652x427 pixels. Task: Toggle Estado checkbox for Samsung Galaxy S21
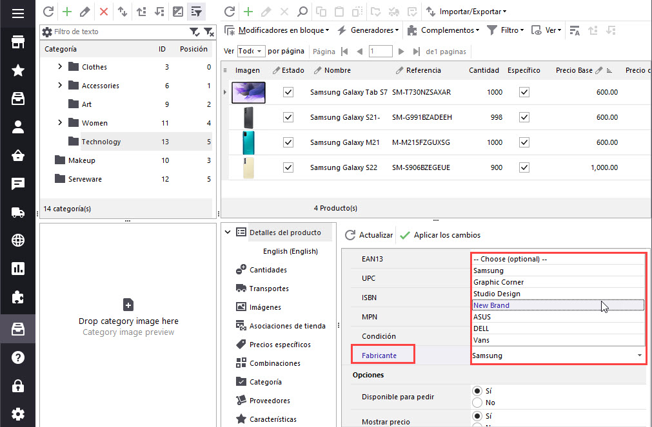288,117
